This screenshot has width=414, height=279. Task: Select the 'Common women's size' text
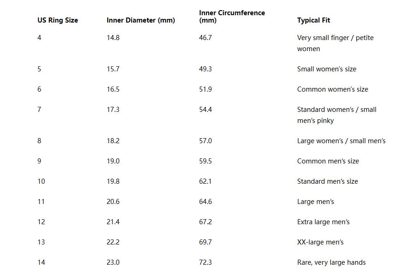(x=332, y=89)
